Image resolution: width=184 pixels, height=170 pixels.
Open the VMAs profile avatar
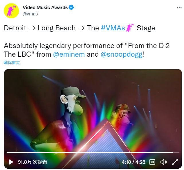(11, 11)
